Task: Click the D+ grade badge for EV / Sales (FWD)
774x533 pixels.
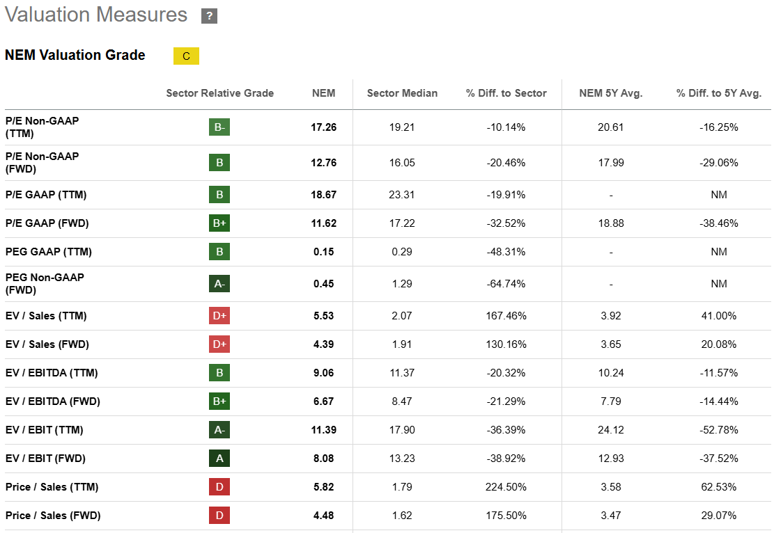Action: pyautogui.click(x=219, y=344)
